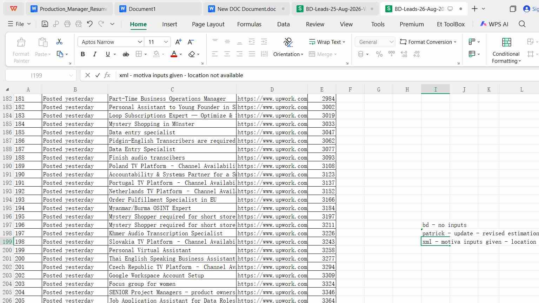Click the Increase font size icon

[178, 42]
